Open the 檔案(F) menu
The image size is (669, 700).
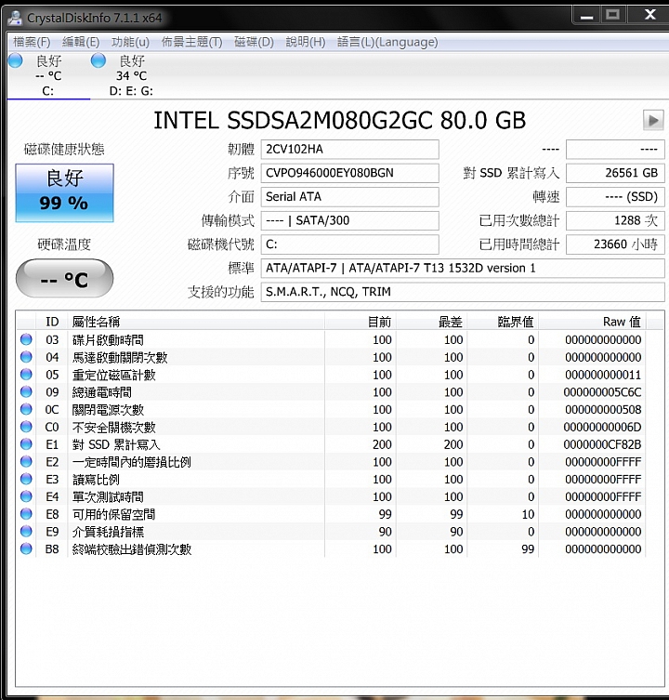(32, 42)
